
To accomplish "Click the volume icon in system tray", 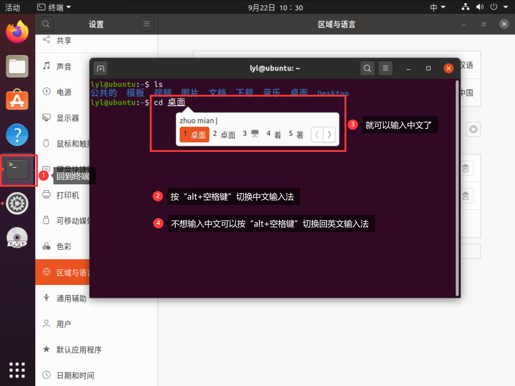I will 479,7.
